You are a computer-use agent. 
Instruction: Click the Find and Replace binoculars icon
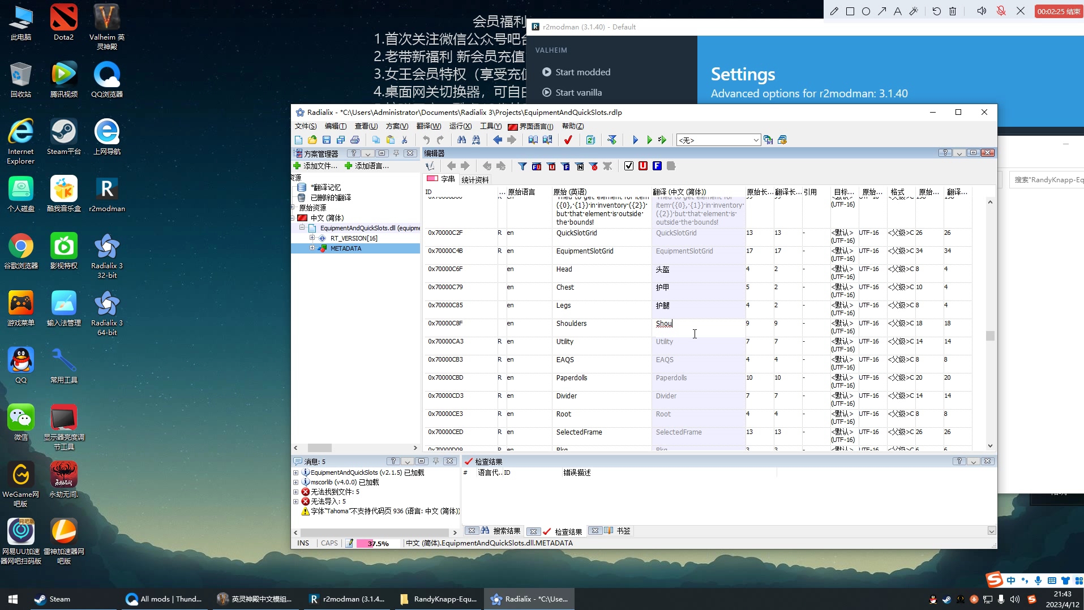[x=476, y=140]
